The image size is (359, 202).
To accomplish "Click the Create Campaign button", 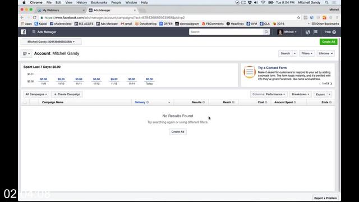I will pos(67,94).
